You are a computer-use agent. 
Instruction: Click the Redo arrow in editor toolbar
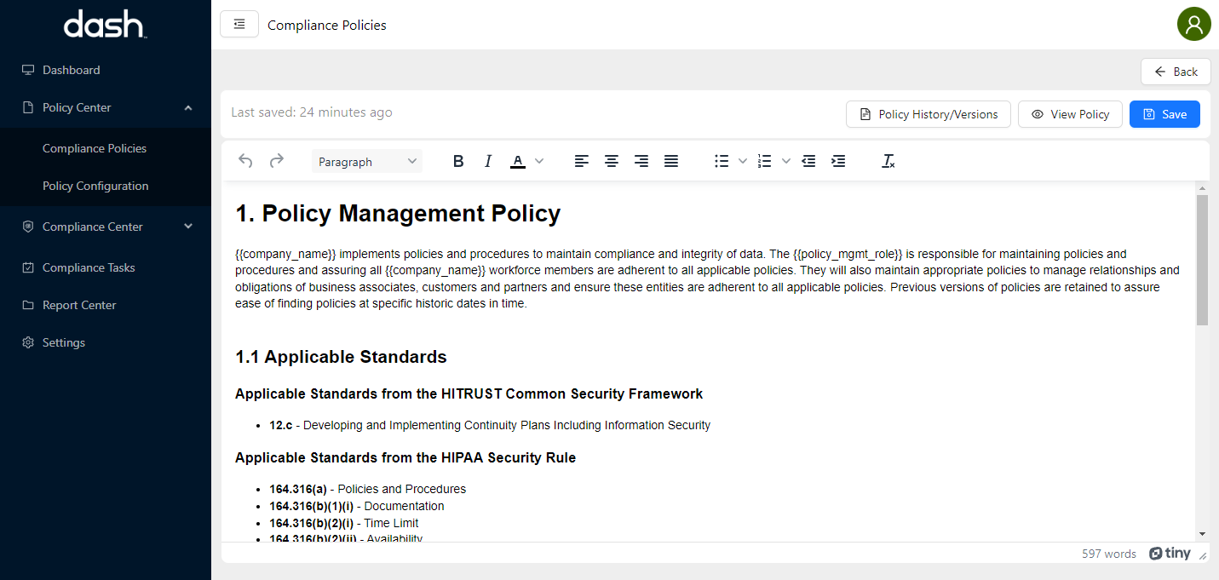(x=276, y=161)
